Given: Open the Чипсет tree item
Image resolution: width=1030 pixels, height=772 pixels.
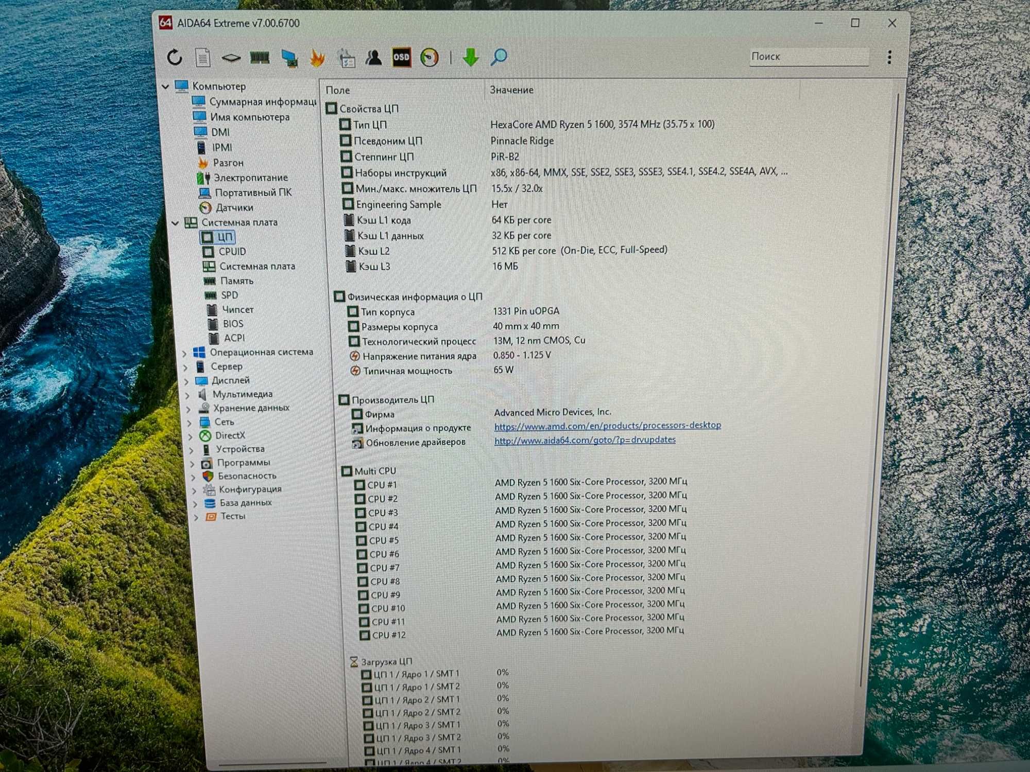Looking at the screenshot, I should 231,310.
